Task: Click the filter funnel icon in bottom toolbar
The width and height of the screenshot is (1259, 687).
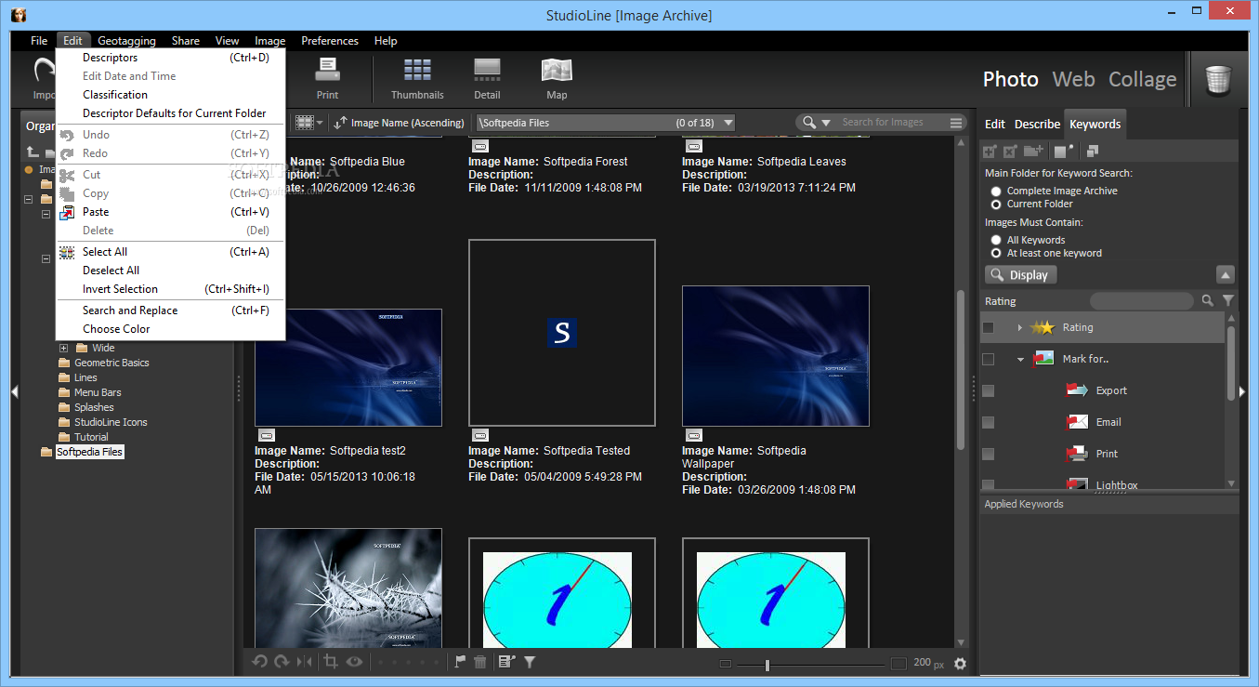Action: click(530, 662)
